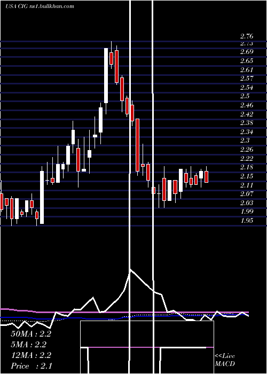The height and width of the screenshot is (374, 267).
Task: Select the 2.03 price axis label
Action: (x=247, y=202)
